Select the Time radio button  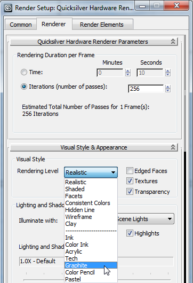click(x=24, y=72)
